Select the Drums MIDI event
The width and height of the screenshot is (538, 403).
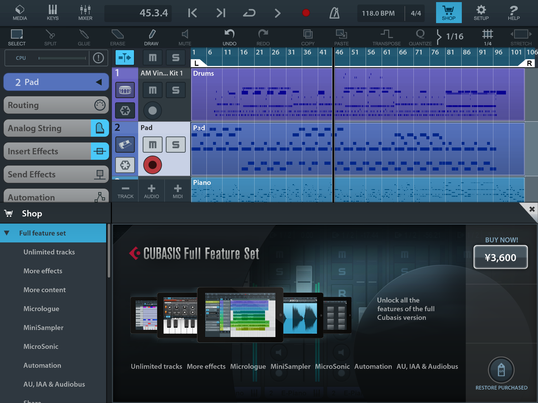pos(358,94)
